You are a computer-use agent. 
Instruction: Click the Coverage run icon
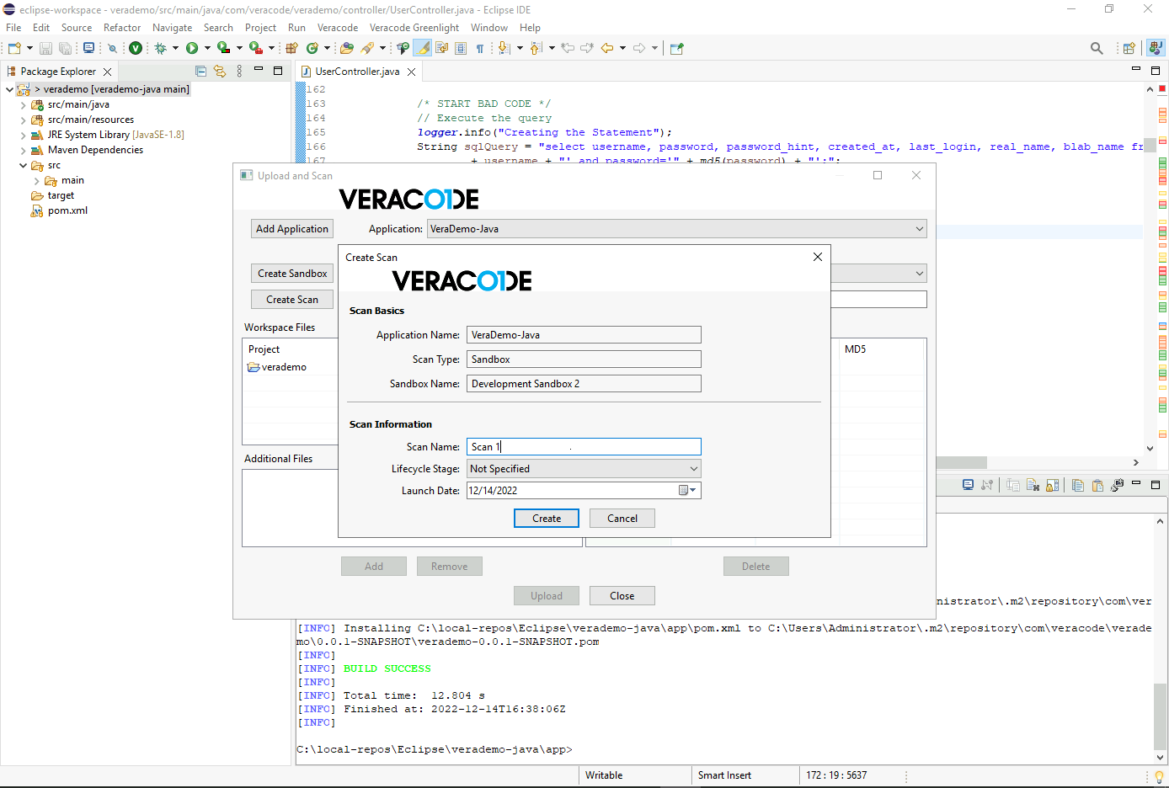223,48
